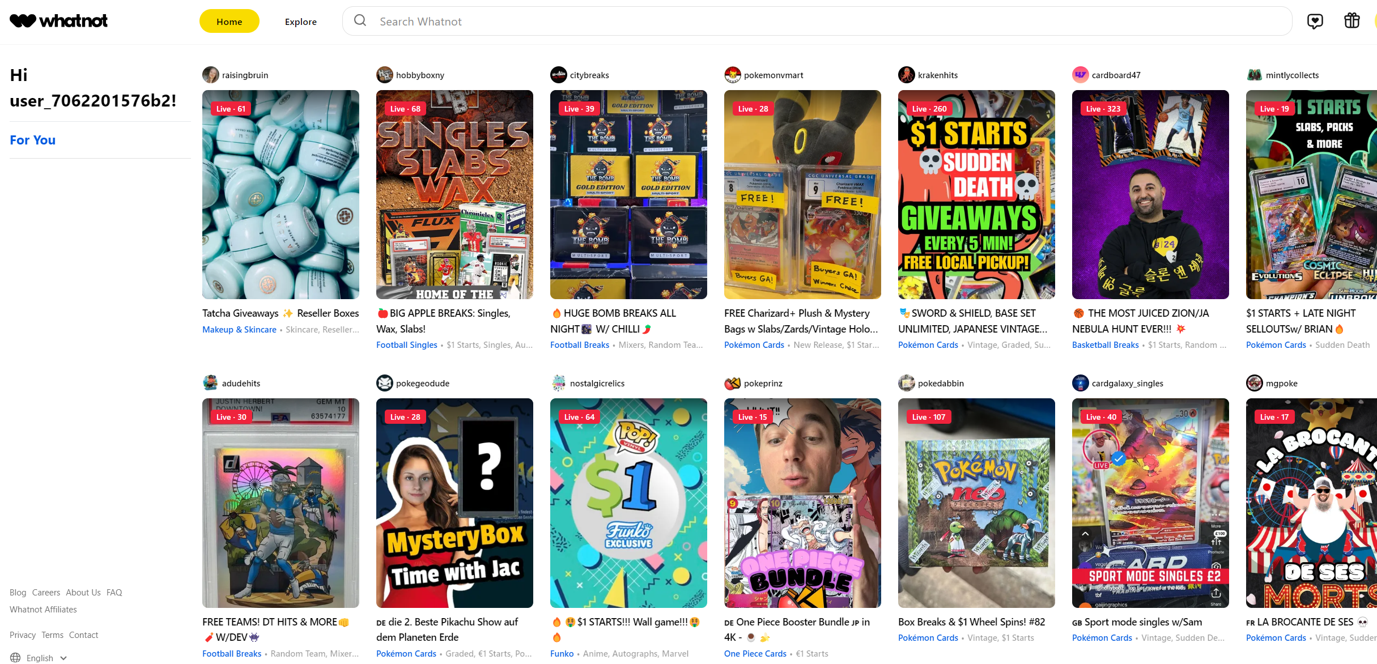1377x664 pixels.
Task: Open the Singles Slabs Wax livestream thumbnail
Action: coord(454,194)
